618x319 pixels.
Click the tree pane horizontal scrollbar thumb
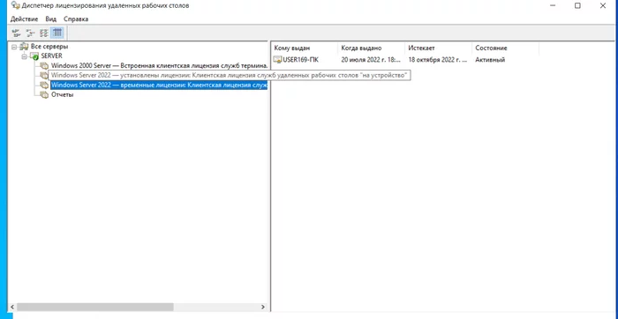[95, 307]
